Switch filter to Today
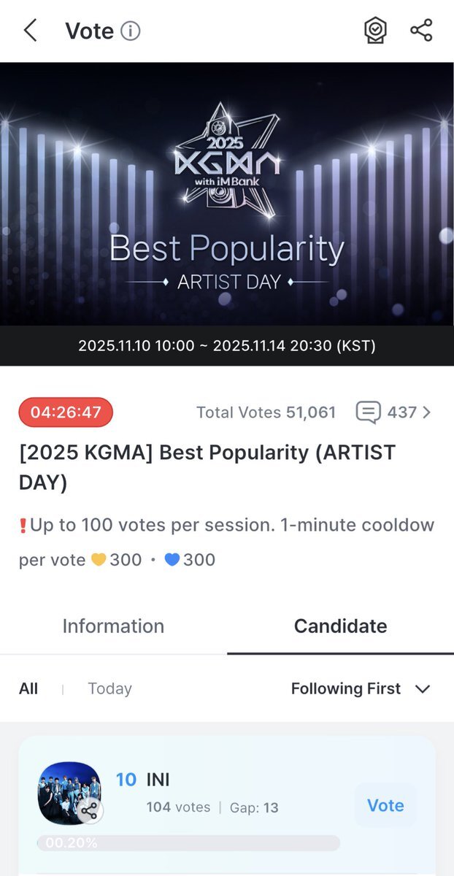This screenshot has width=454, height=876. pos(109,688)
